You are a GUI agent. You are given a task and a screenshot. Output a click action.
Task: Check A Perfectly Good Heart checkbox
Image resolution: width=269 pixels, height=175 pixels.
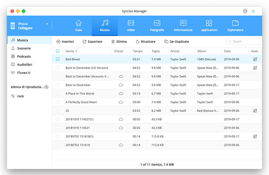(58, 102)
